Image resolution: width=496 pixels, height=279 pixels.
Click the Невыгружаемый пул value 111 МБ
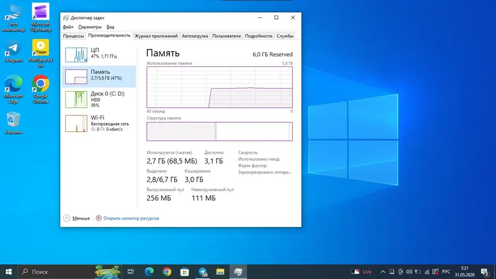(x=203, y=198)
